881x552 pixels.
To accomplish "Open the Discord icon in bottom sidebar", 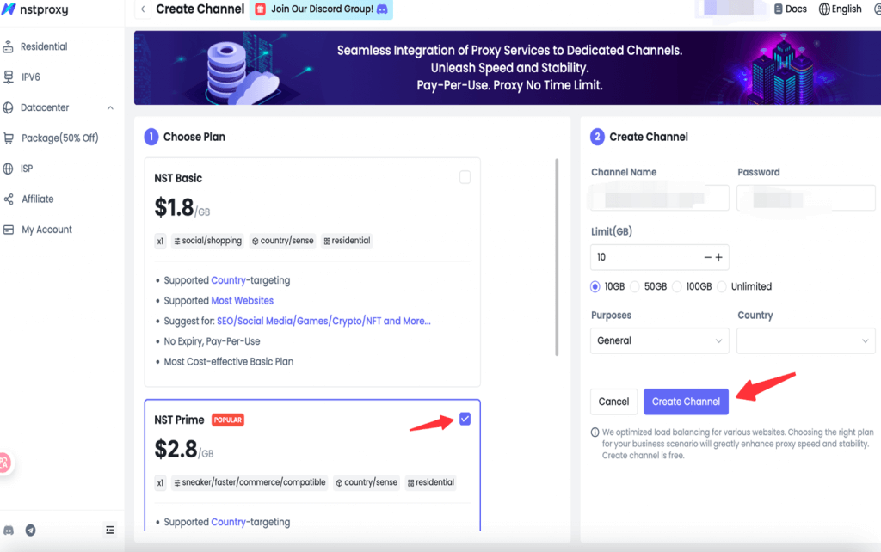I will 9,531.
